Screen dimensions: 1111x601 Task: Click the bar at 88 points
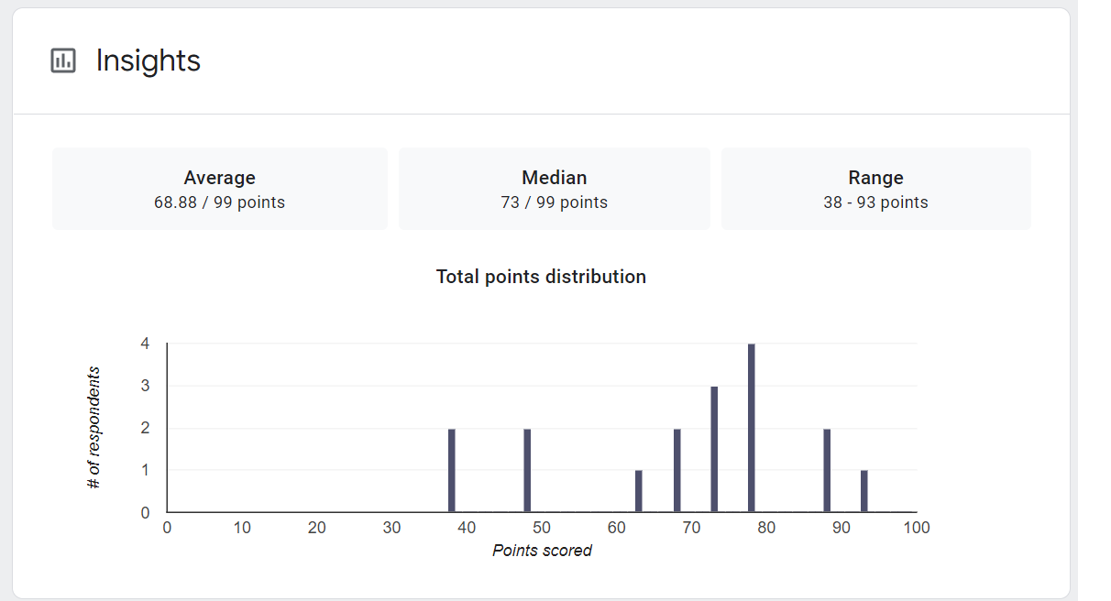pos(827,470)
